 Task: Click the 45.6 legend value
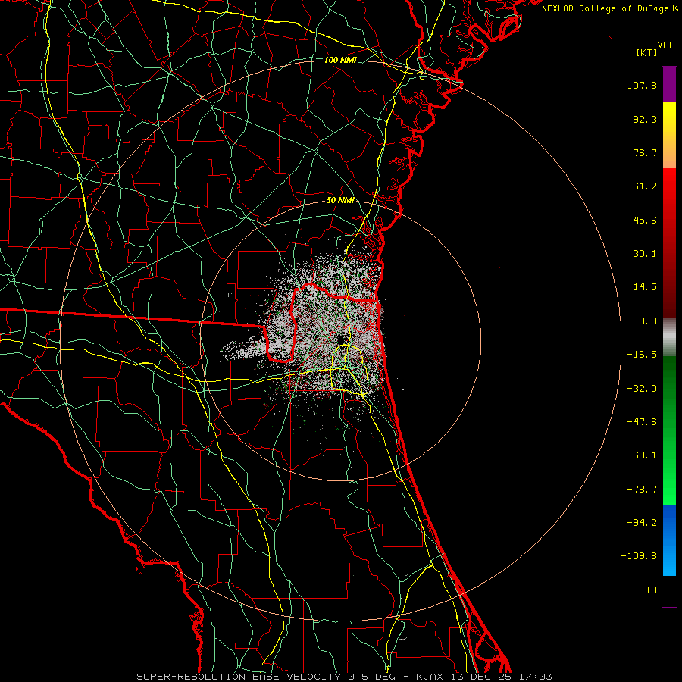645,220
